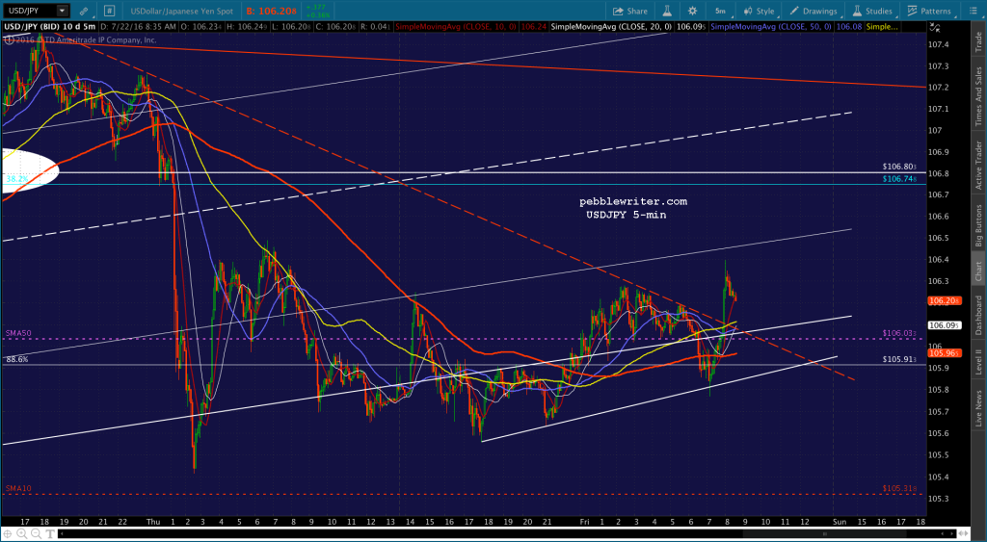Open the flask icon beside Share
The height and width of the screenshot is (542, 987).
[x=667, y=11]
